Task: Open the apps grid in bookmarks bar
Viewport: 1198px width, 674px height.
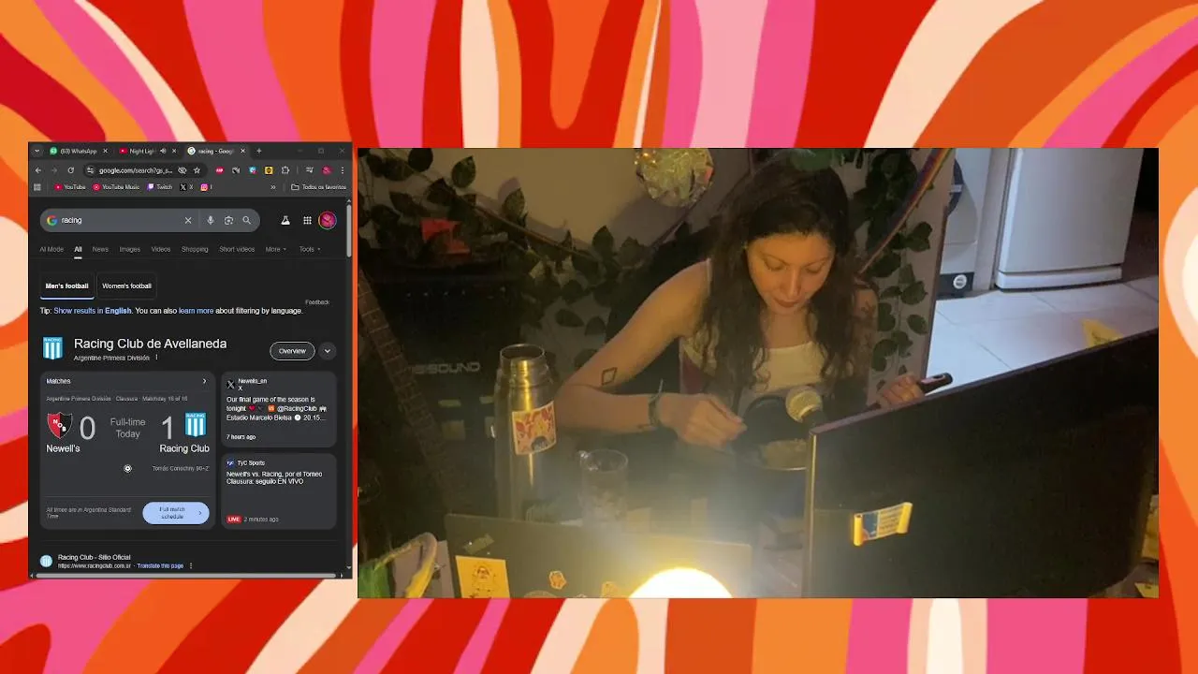Action: click(x=37, y=187)
